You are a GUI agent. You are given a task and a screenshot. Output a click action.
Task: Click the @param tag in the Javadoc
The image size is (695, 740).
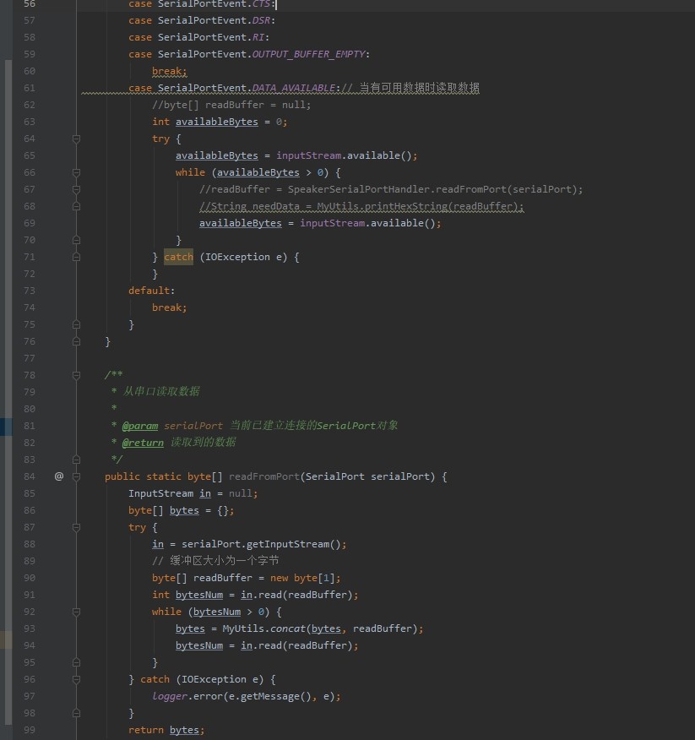pos(140,426)
